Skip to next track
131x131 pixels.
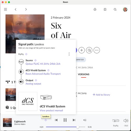click(x=74, y=120)
